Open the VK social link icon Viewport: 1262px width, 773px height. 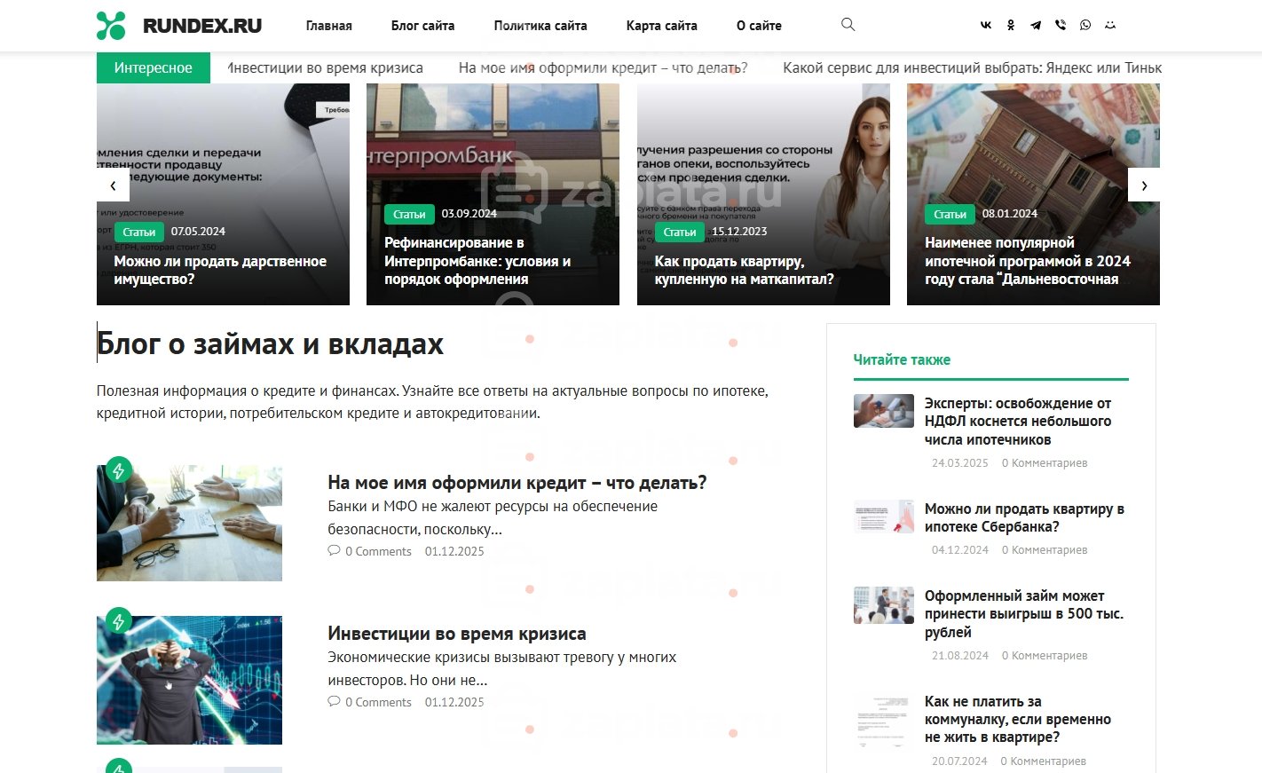pos(986,26)
